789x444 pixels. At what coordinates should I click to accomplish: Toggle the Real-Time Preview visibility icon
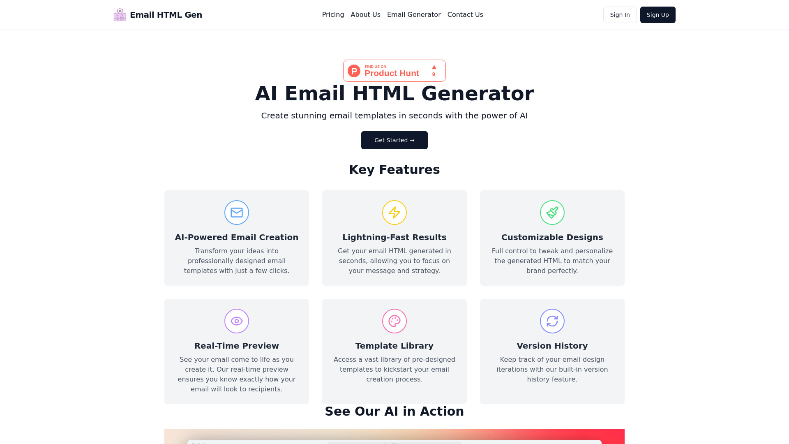[236, 321]
